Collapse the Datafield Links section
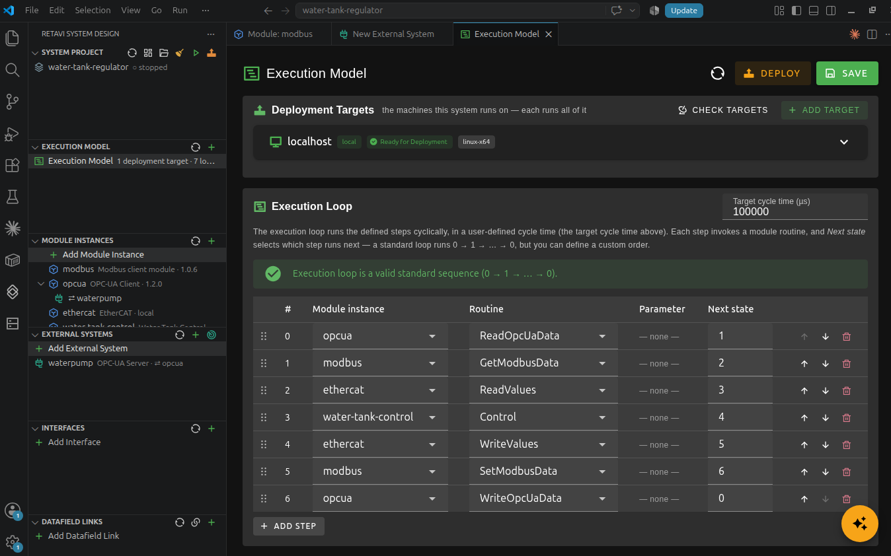891x556 pixels. click(x=36, y=522)
